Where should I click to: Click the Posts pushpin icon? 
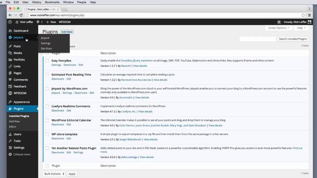(10, 46)
